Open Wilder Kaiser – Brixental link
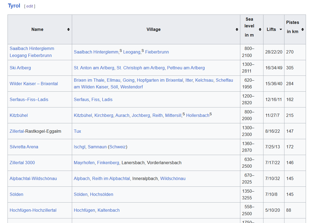Viewport: 310px width, 223px height. 34,84
